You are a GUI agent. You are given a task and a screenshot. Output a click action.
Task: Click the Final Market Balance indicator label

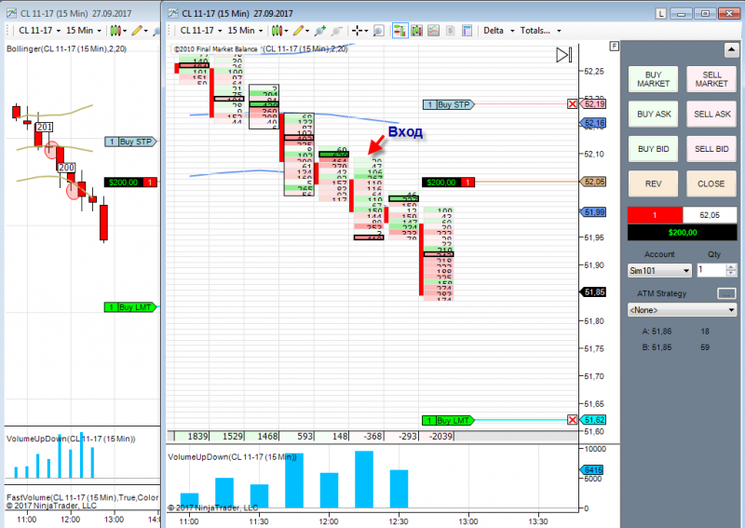click(216, 49)
